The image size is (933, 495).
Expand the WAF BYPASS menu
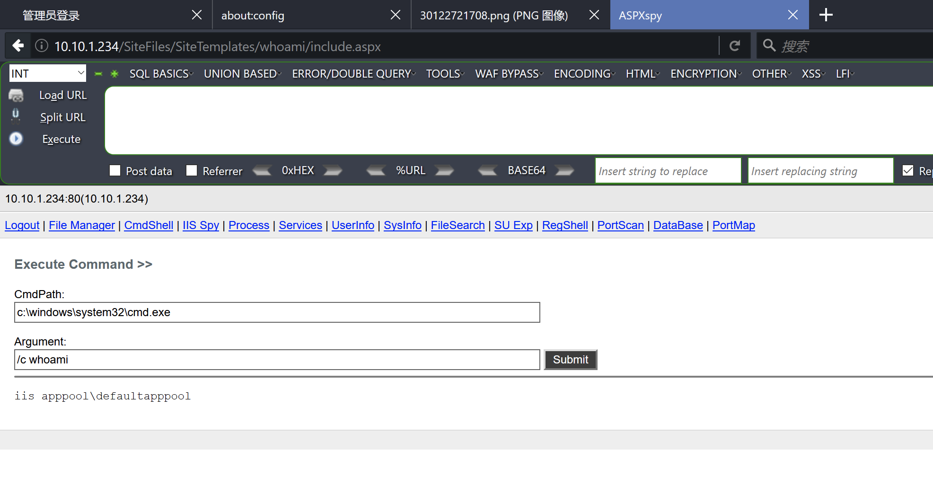click(x=510, y=74)
